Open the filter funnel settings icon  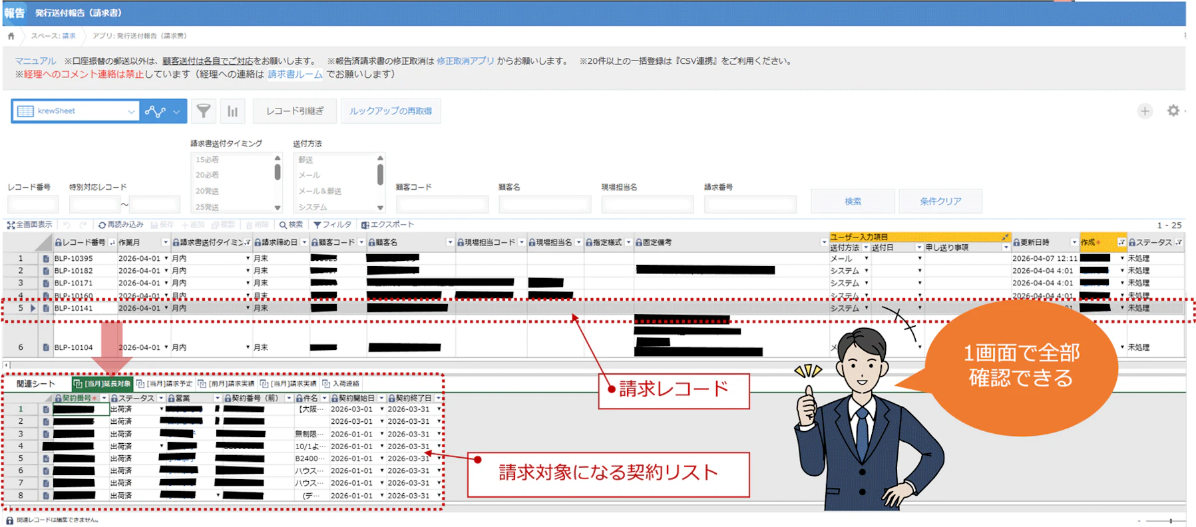(x=204, y=111)
